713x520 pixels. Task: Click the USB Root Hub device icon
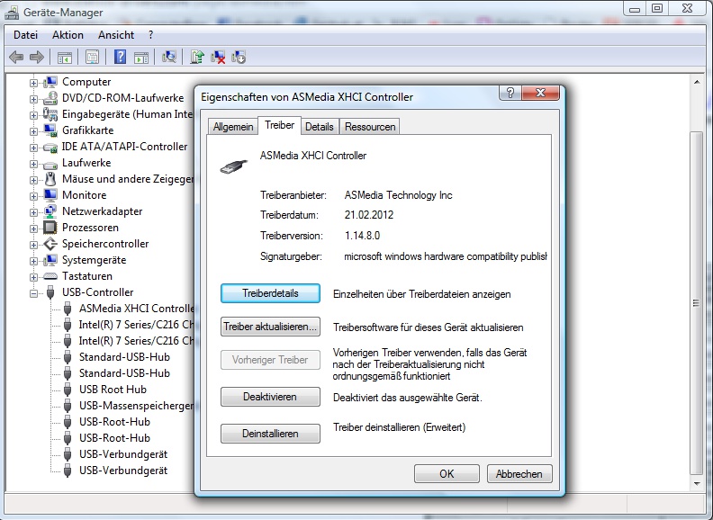[68, 390]
